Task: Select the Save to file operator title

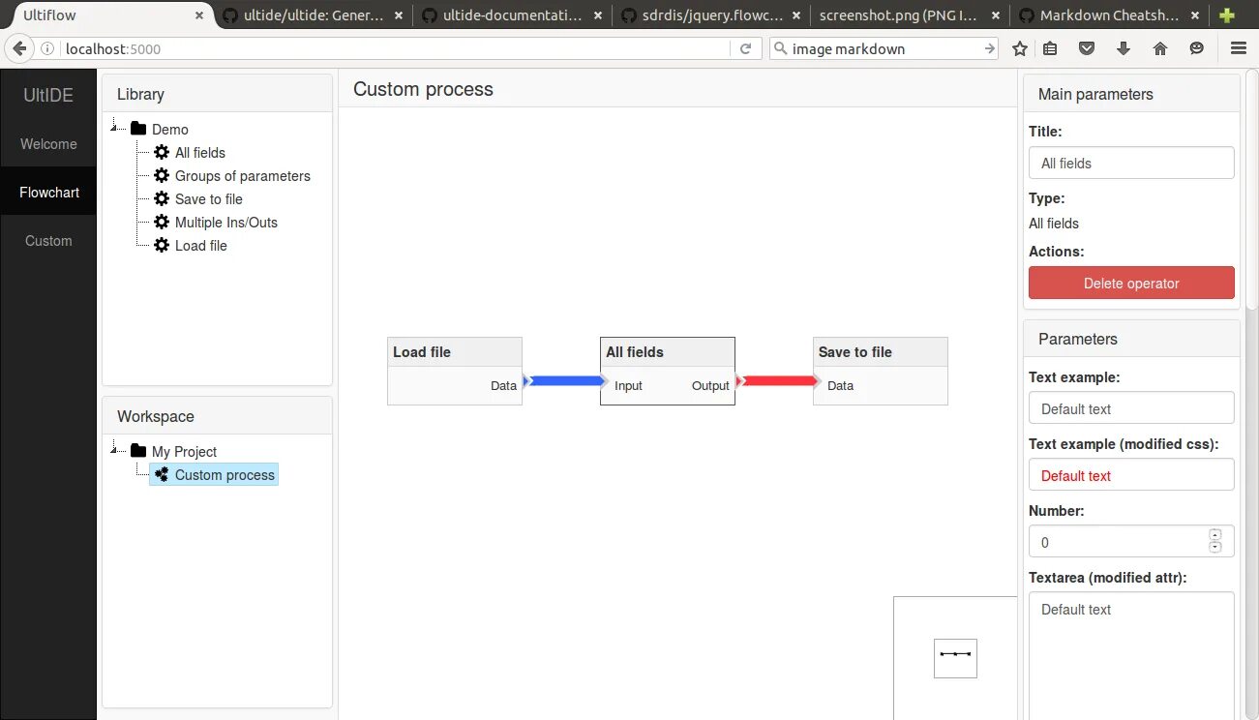Action: (x=881, y=352)
